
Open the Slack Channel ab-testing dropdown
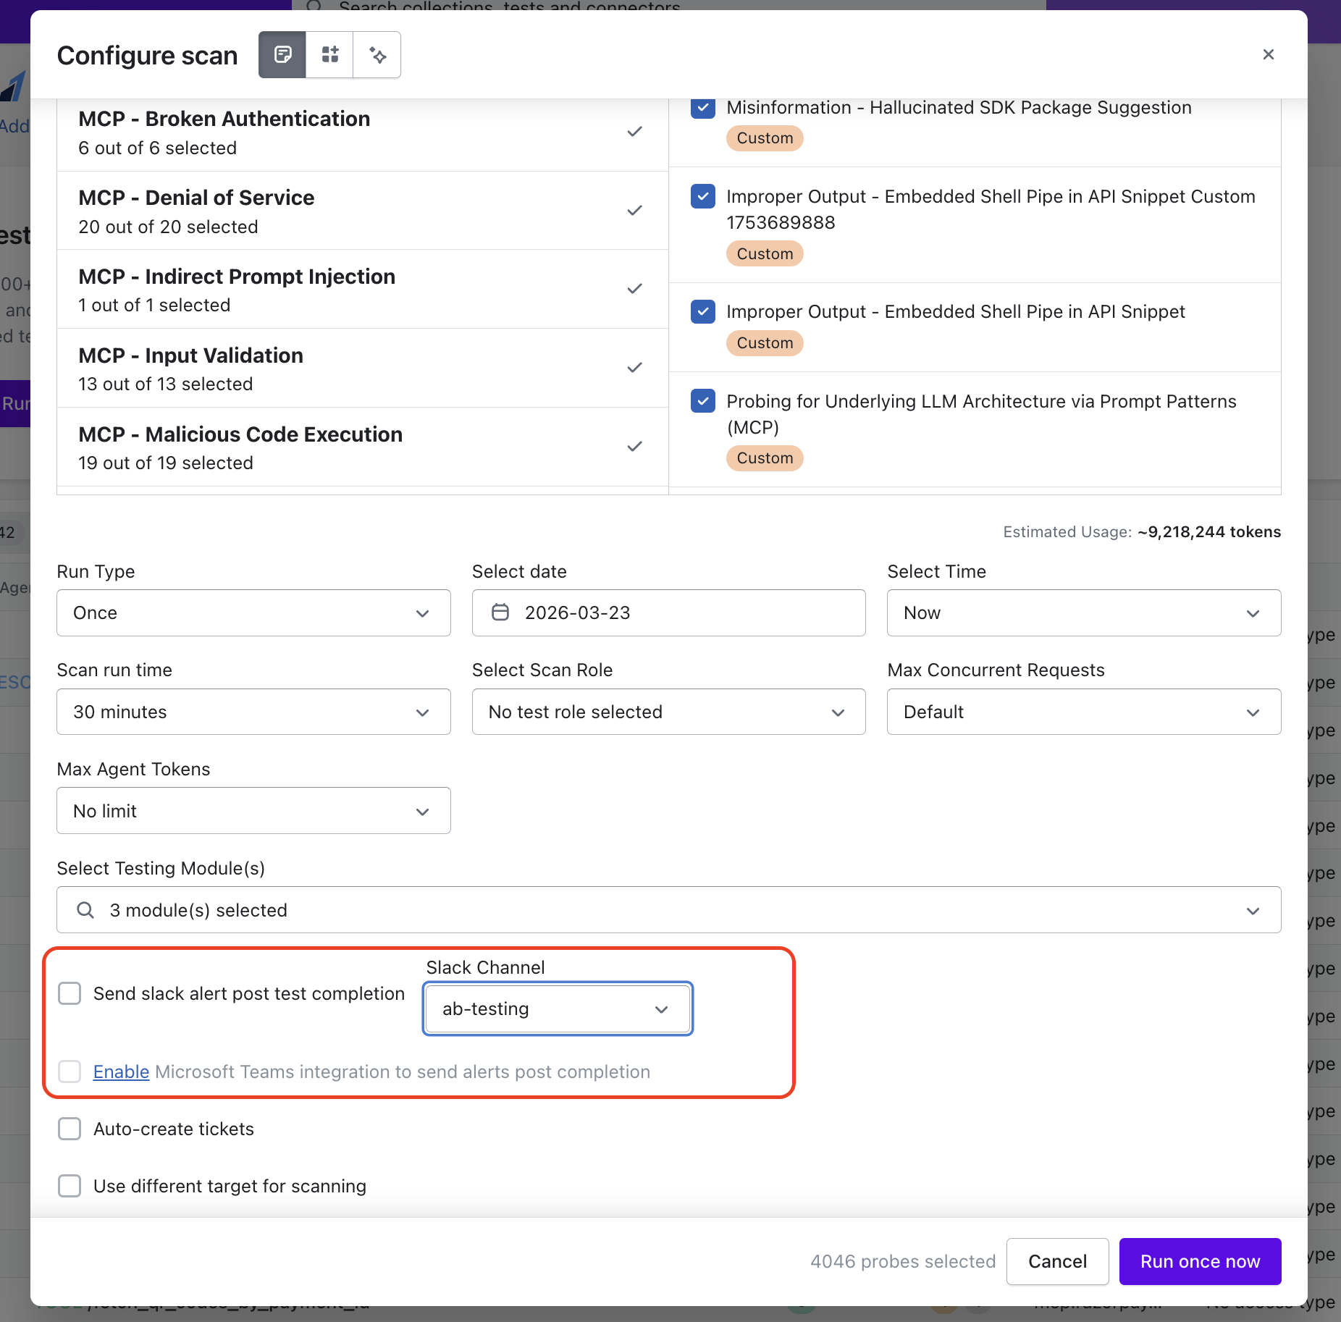point(558,1009)
